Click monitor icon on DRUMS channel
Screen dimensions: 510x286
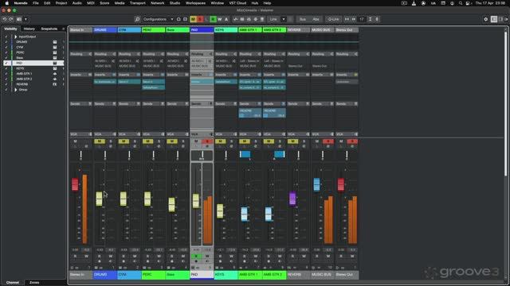[x=111, y=261]
